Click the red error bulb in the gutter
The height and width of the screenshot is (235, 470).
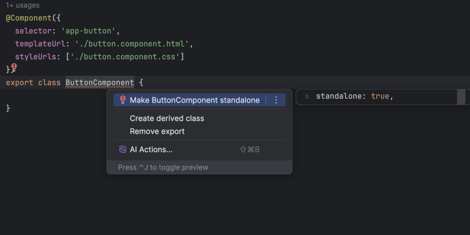click(x=14, y=67)
